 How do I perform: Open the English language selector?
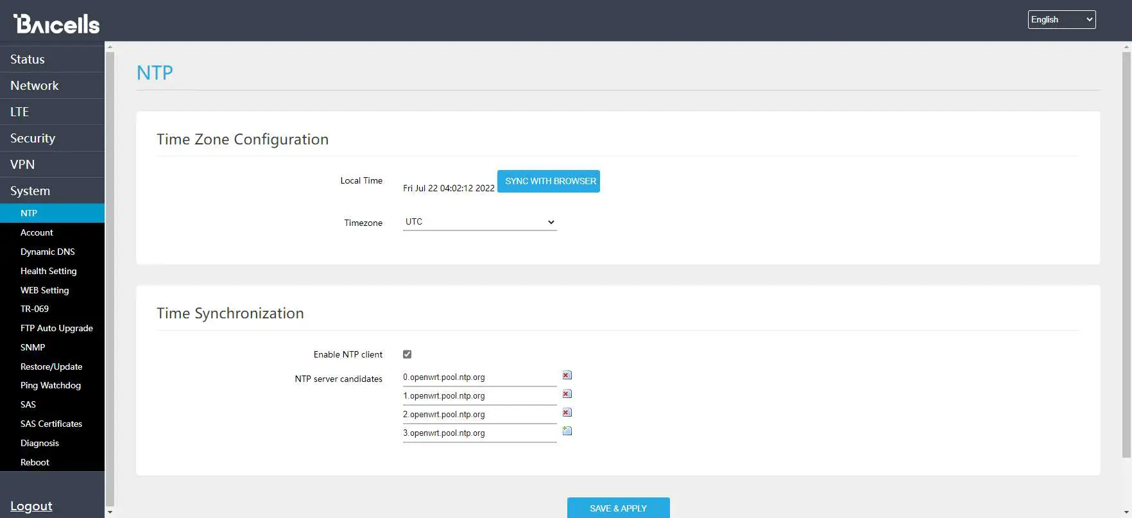1061,20
